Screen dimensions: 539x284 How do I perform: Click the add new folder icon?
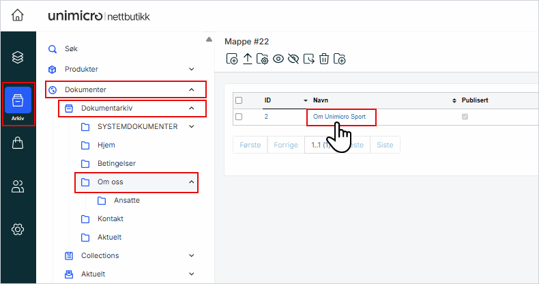point(340,59)
